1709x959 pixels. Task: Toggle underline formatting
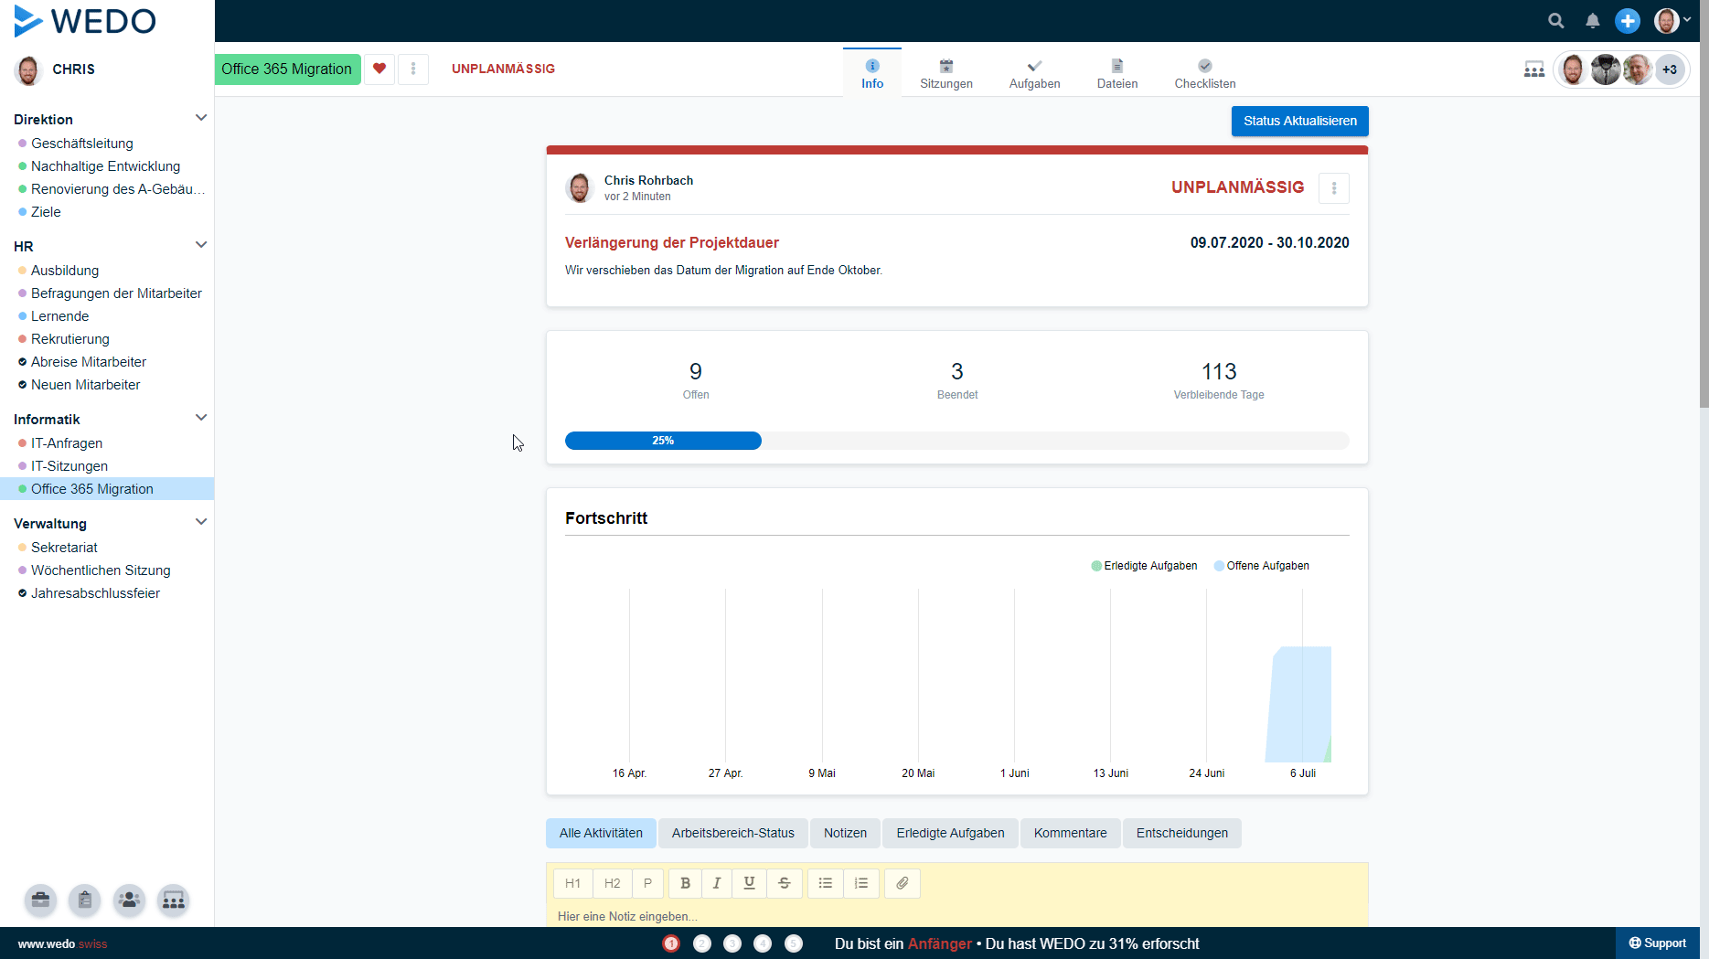pyautogui.click(x=749, y=883)
